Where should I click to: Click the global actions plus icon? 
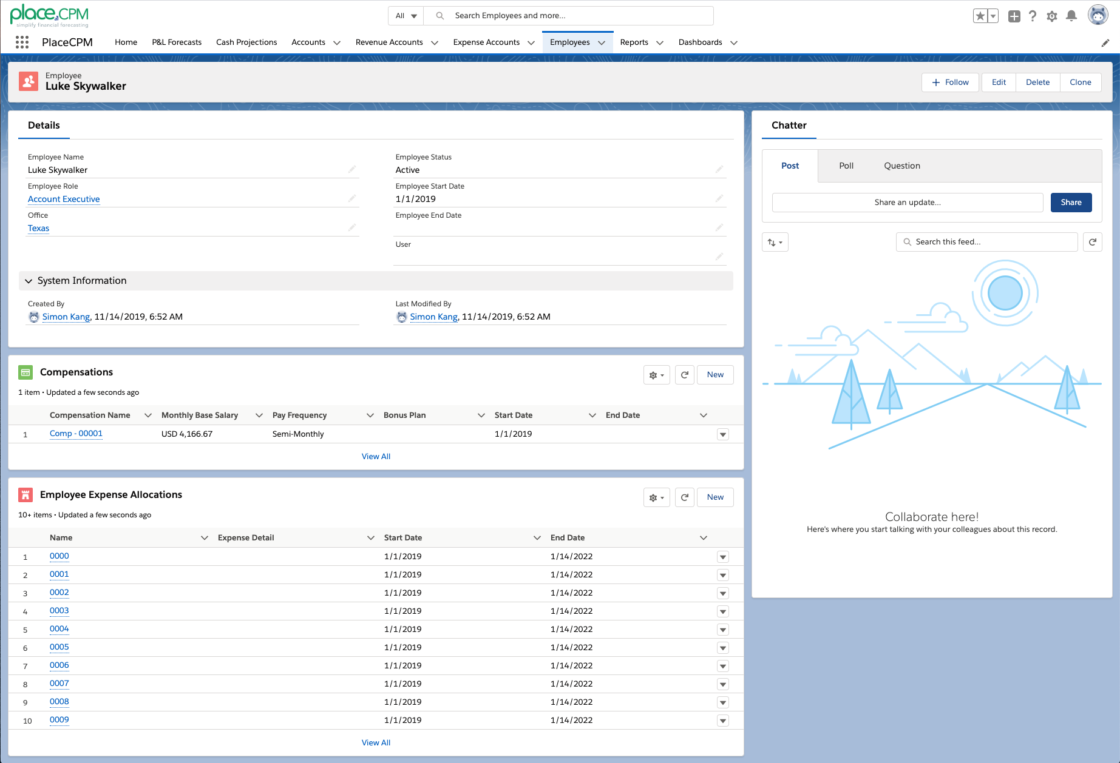(x=1014, y=16)
